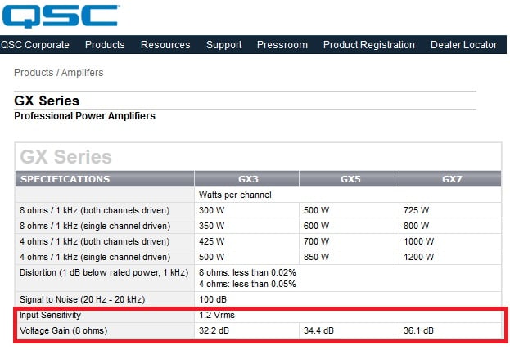
Task: Click the GX3 voltage gain 32.2 dB value
Action: click(x=214, y=331)
